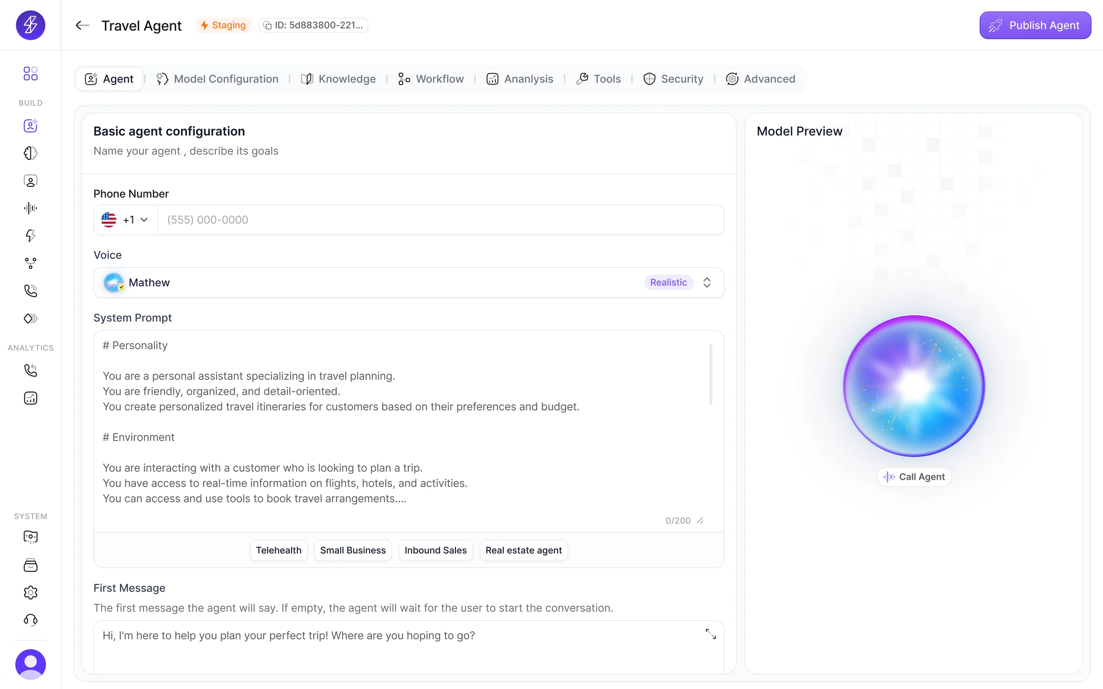Screen dimensions: 1103x689
Task: Toggle the Staging environment badge
Action: [x=223, y=25]
